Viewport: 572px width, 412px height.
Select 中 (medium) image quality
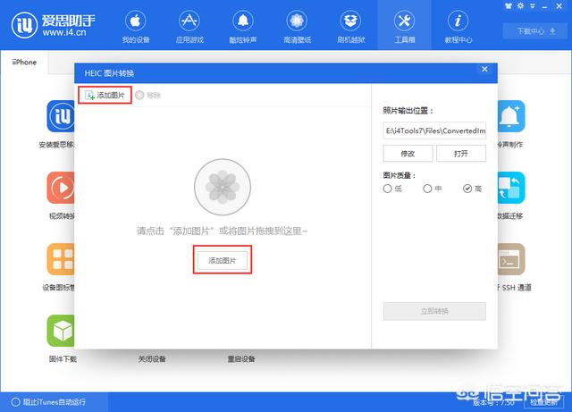(x=427, y=189)
